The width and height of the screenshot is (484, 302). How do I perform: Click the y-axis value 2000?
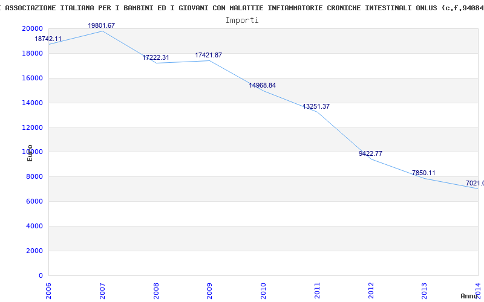coord(34,251)
